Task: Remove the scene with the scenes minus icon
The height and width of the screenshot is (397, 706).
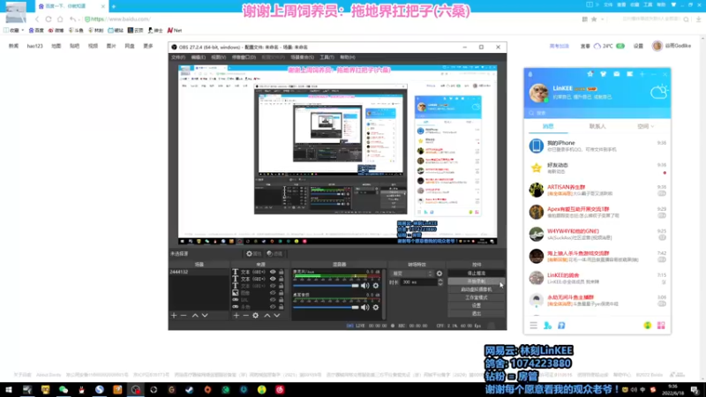Action: [184, 316]
